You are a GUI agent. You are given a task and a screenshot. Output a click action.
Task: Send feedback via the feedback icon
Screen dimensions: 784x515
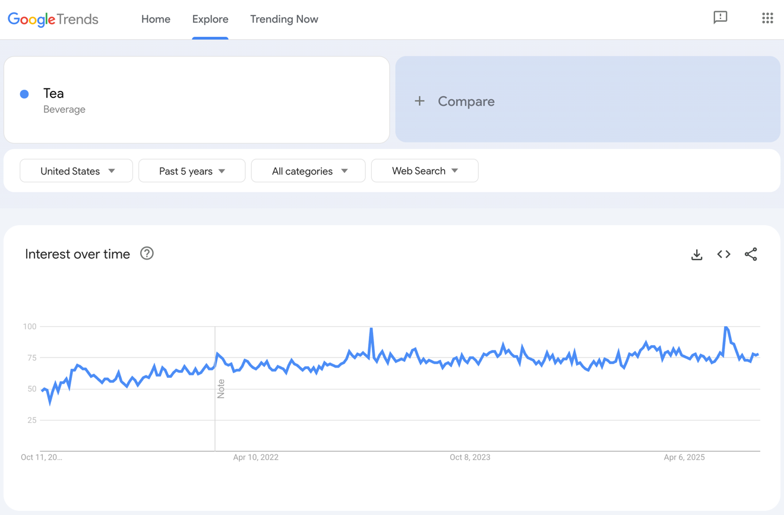tap(720, 18)
